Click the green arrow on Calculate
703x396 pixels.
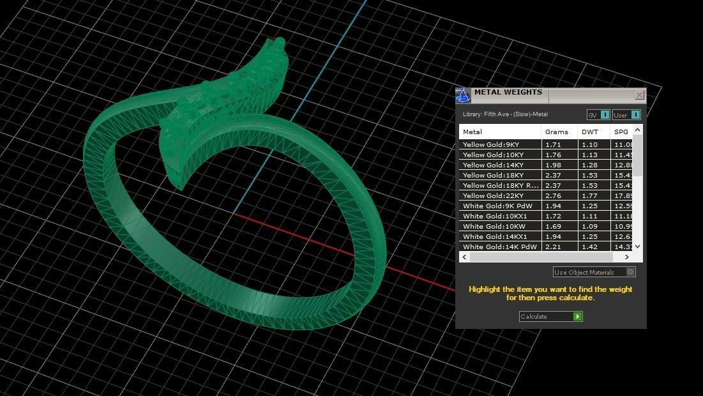[577, 316]
